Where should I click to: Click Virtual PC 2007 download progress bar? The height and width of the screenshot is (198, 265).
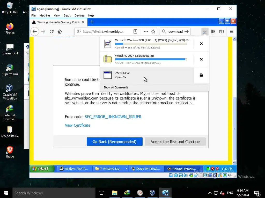[151, 59]
